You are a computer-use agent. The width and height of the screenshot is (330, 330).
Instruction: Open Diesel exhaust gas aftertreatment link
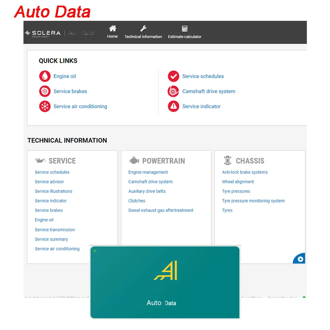[161, 210]
